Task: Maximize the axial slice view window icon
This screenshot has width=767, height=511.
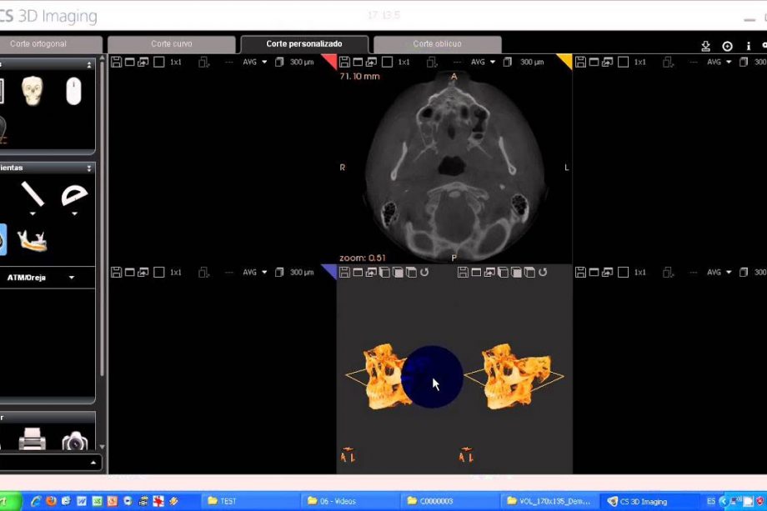Action: click(358, 62)
